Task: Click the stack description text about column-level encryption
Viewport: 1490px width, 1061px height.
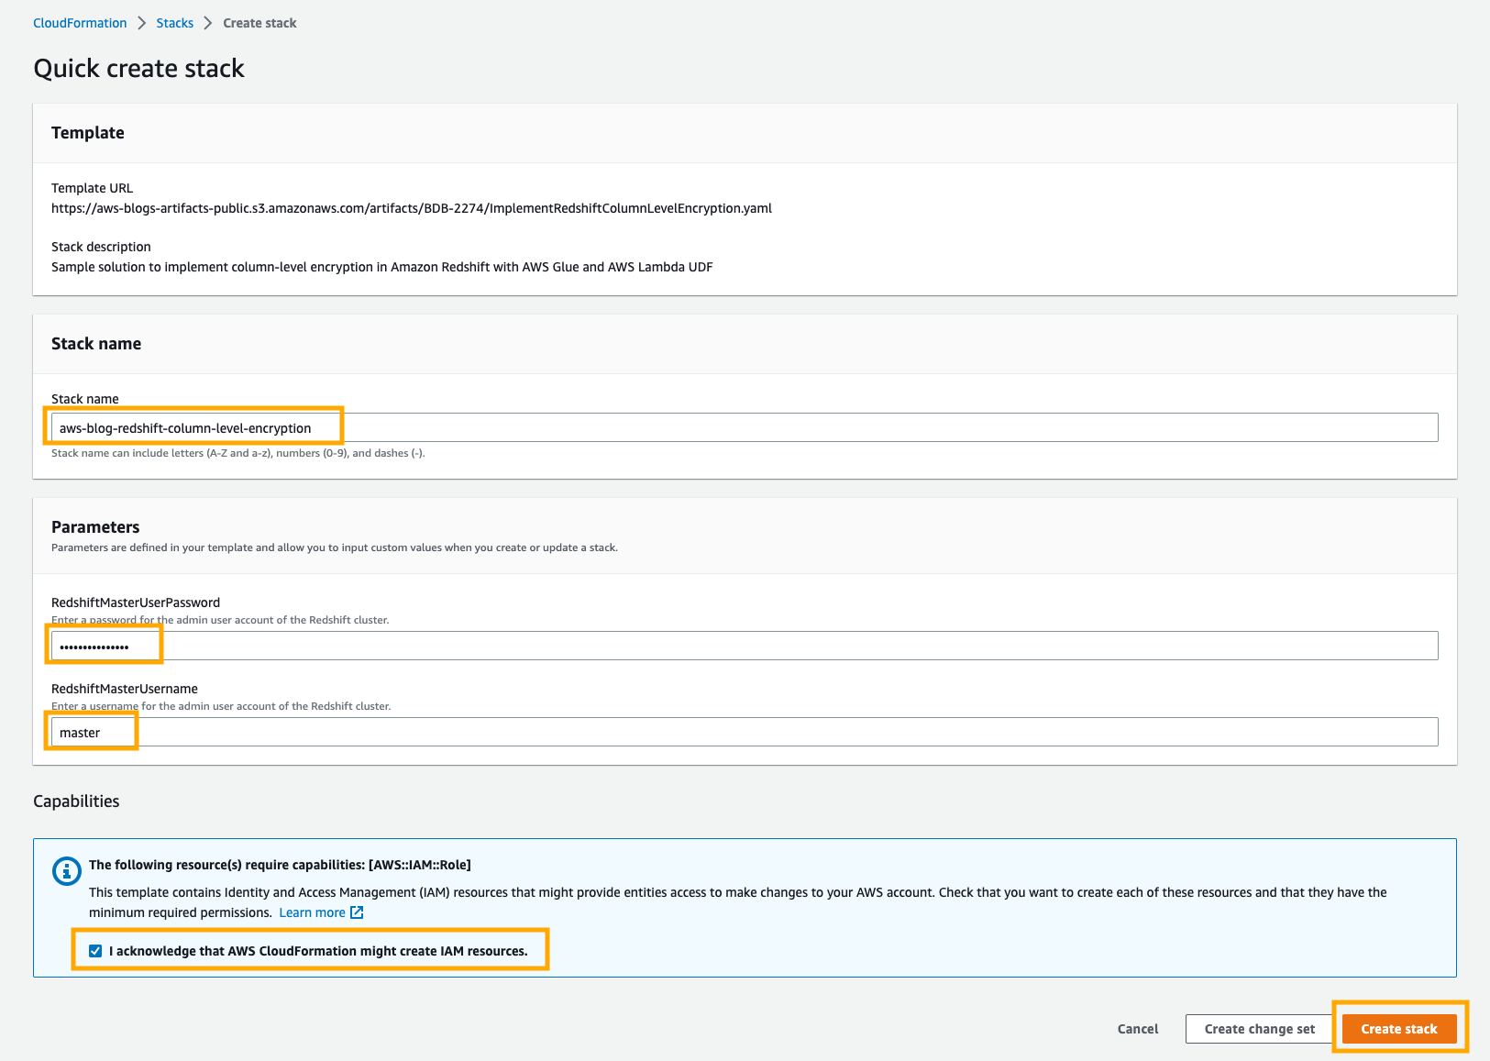Action: (x=382, y=267)
